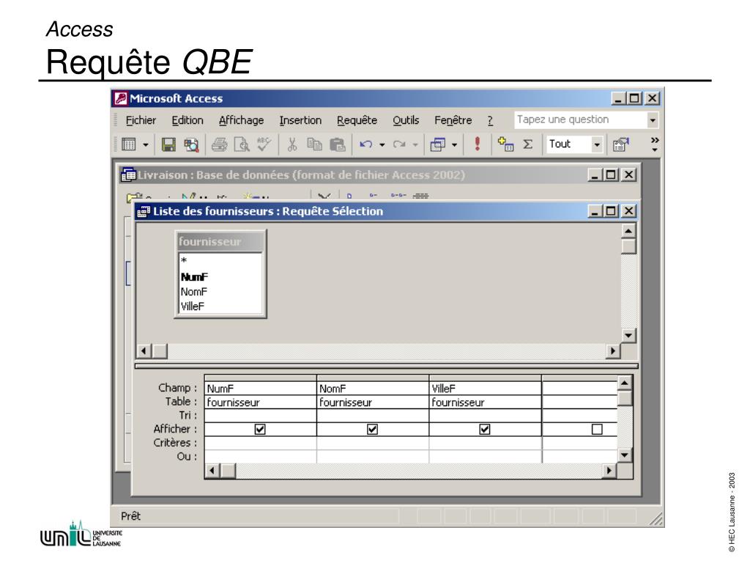Viewport: 750px width, 563px height.
Task: Click design grid left scroll arrow
Action: tap(212, 471)
